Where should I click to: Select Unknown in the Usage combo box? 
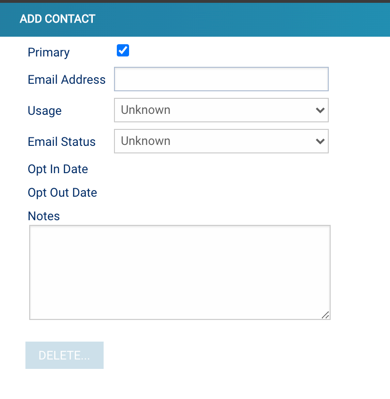tap(221, 110)
